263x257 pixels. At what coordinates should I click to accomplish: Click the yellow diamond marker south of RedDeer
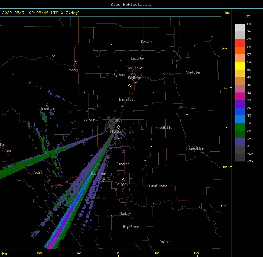coord(130,86)
